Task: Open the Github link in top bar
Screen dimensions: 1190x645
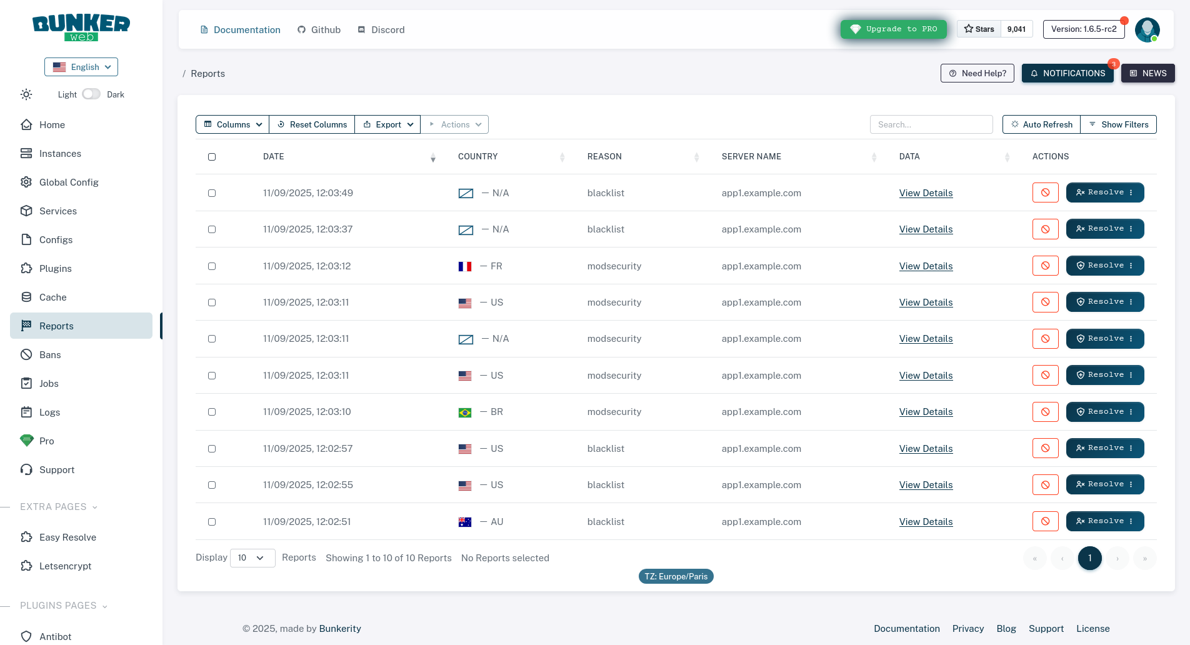Action: (x=319, y=30)
